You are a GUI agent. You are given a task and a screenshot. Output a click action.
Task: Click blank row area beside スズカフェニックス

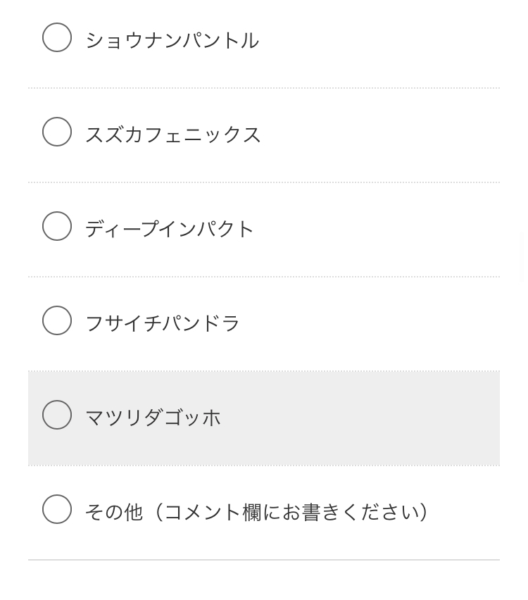pyautogui.click(x=380, y=135)
